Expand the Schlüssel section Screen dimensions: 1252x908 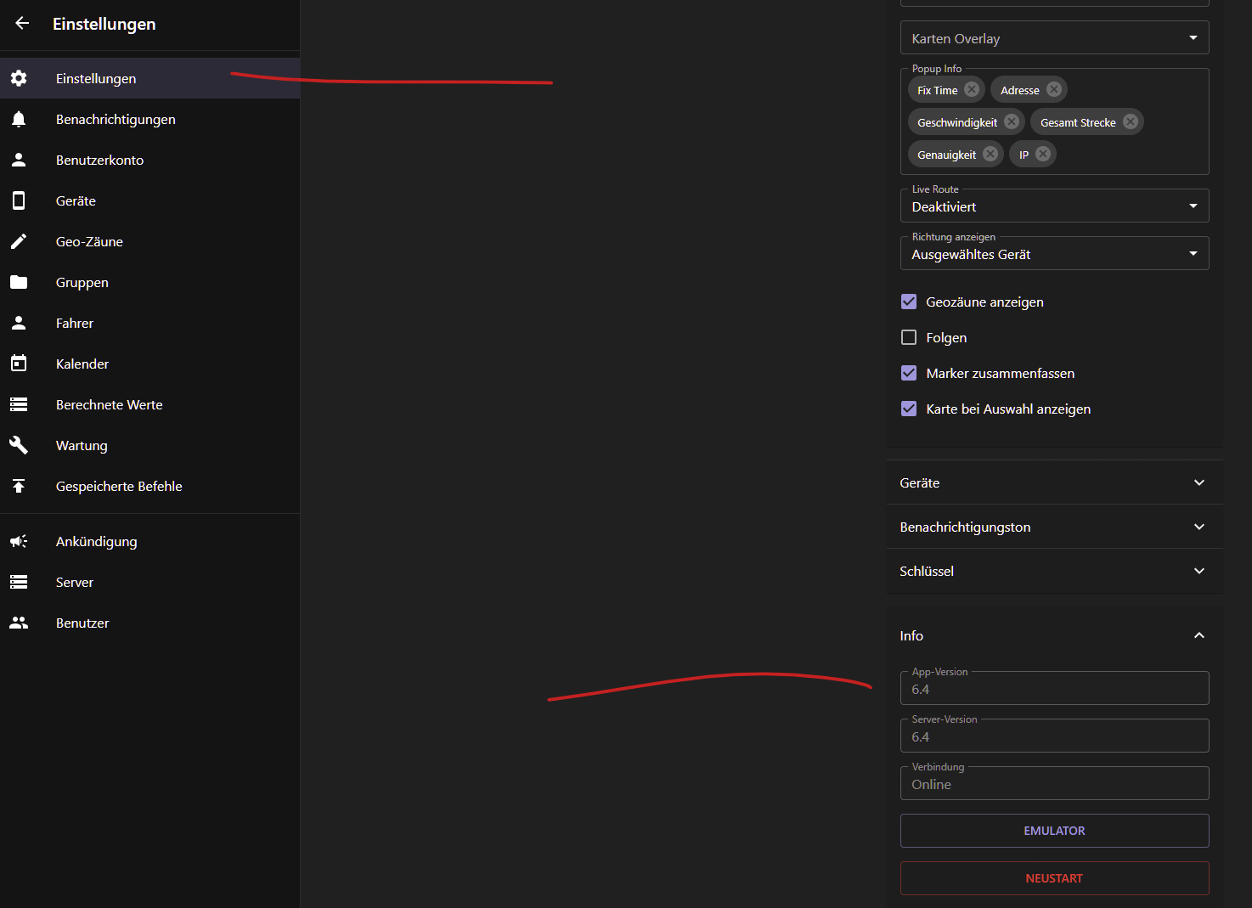[x=1054, y=571]
